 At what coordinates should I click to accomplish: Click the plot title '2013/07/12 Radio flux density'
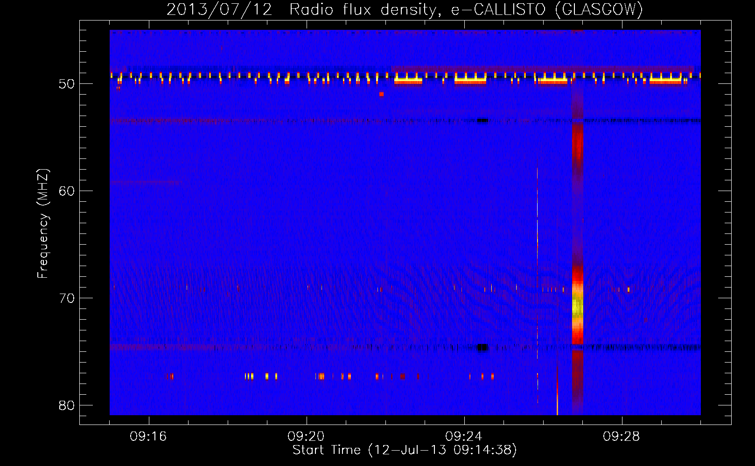(405, 9)
